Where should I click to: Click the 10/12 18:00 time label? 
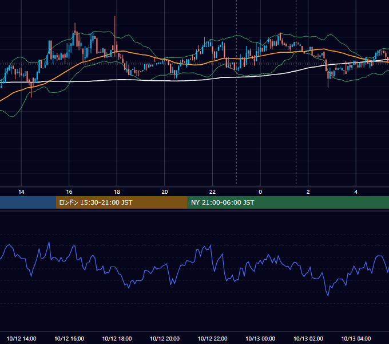coord(117,338)
